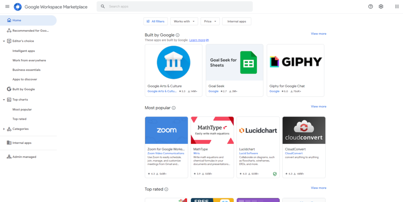This screenshot has width=403, height=202.
Task: Click the Lucid Software developer link
Action: 248,153
